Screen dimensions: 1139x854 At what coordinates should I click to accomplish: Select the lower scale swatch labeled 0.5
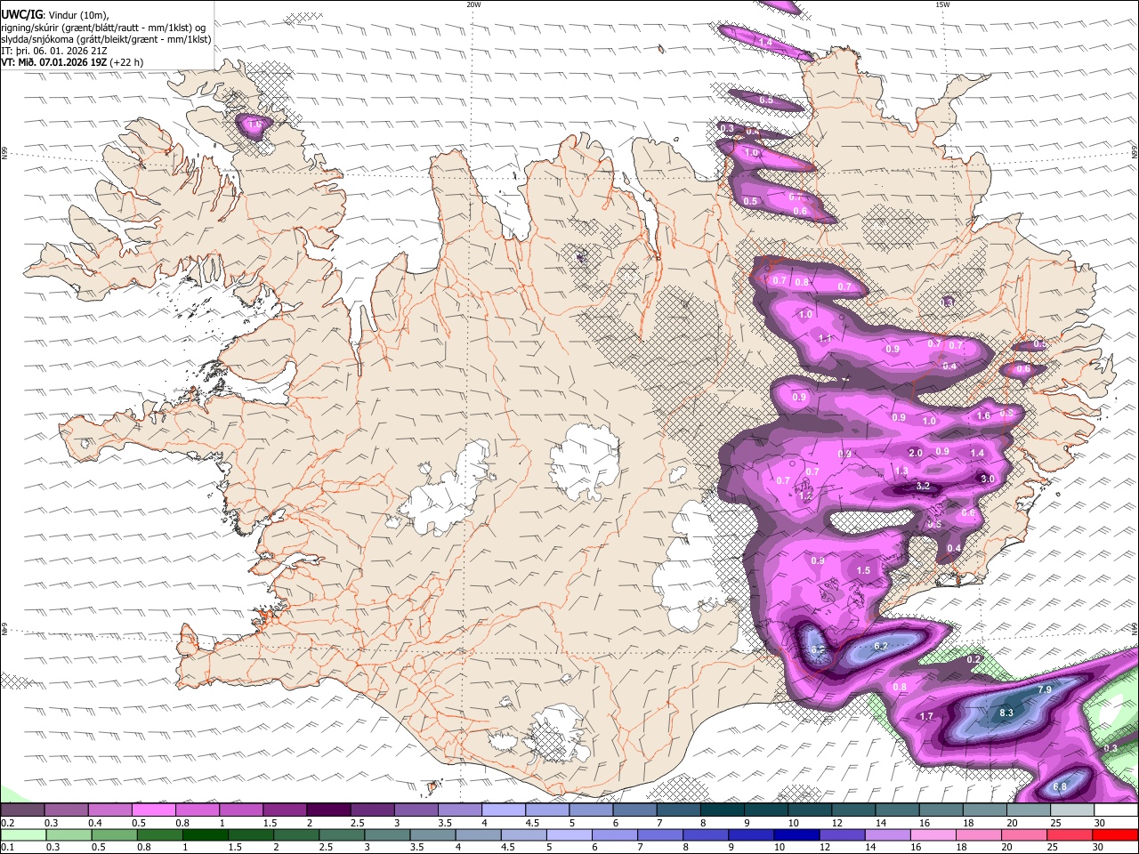coord(114,834)
